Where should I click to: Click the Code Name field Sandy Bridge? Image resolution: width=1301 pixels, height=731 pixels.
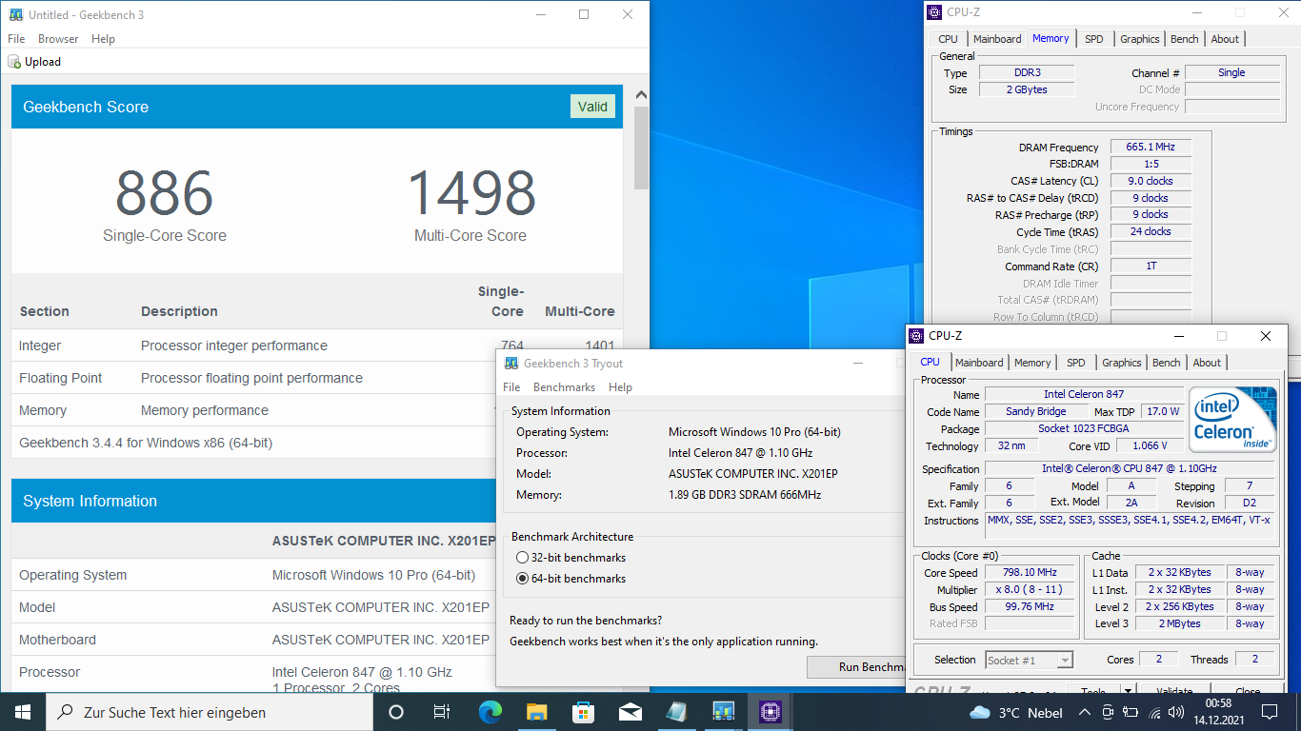coord(1035,411)
